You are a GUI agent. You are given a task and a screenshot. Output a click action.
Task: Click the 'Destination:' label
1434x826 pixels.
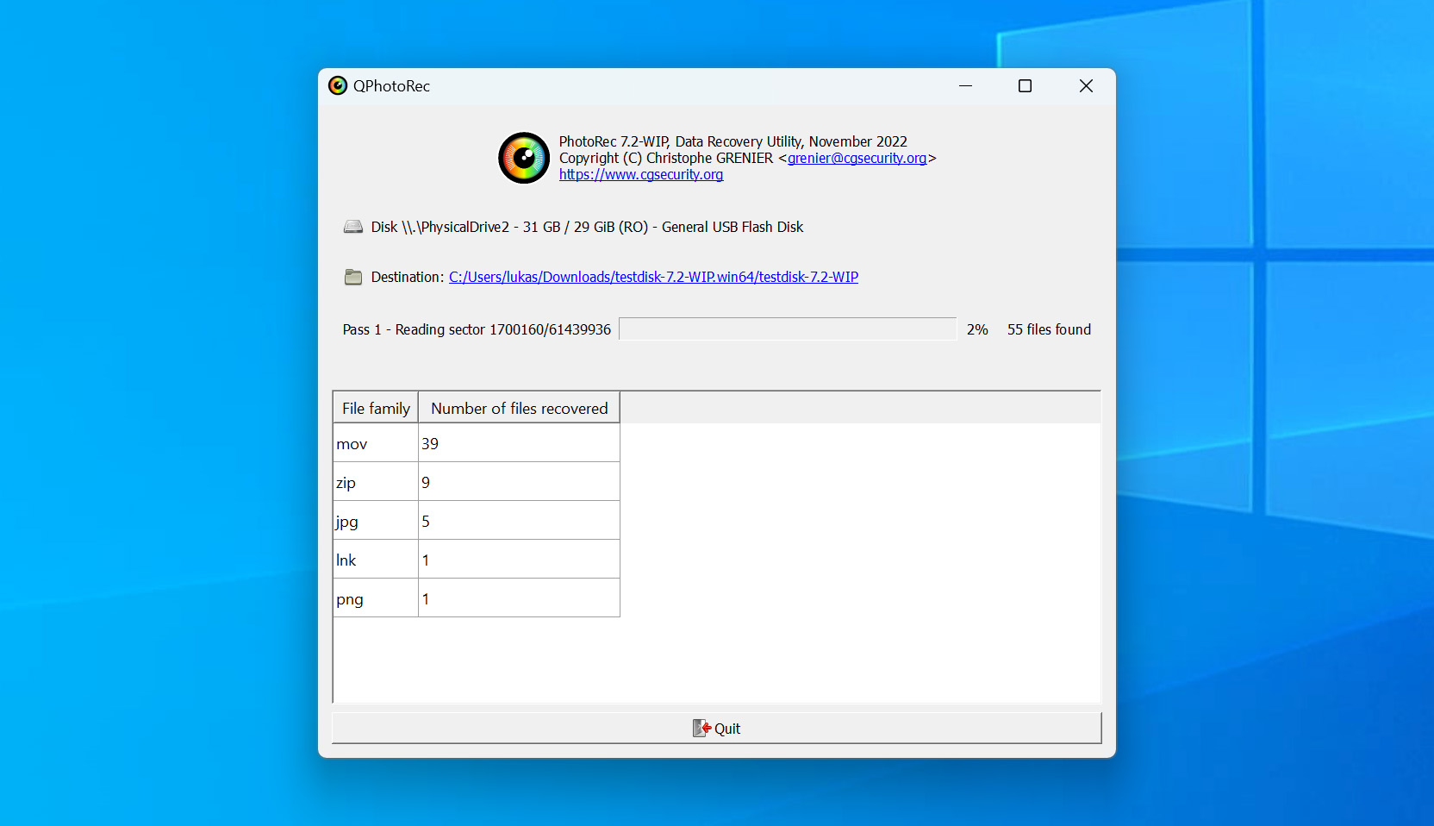[x=408, y=277]
